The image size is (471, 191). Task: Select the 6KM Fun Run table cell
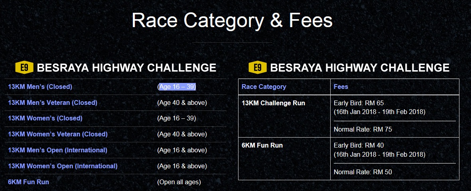pos(284,159)
